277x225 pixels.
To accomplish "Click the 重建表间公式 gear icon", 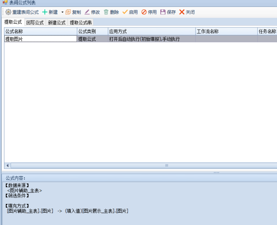I will [8, 12].
